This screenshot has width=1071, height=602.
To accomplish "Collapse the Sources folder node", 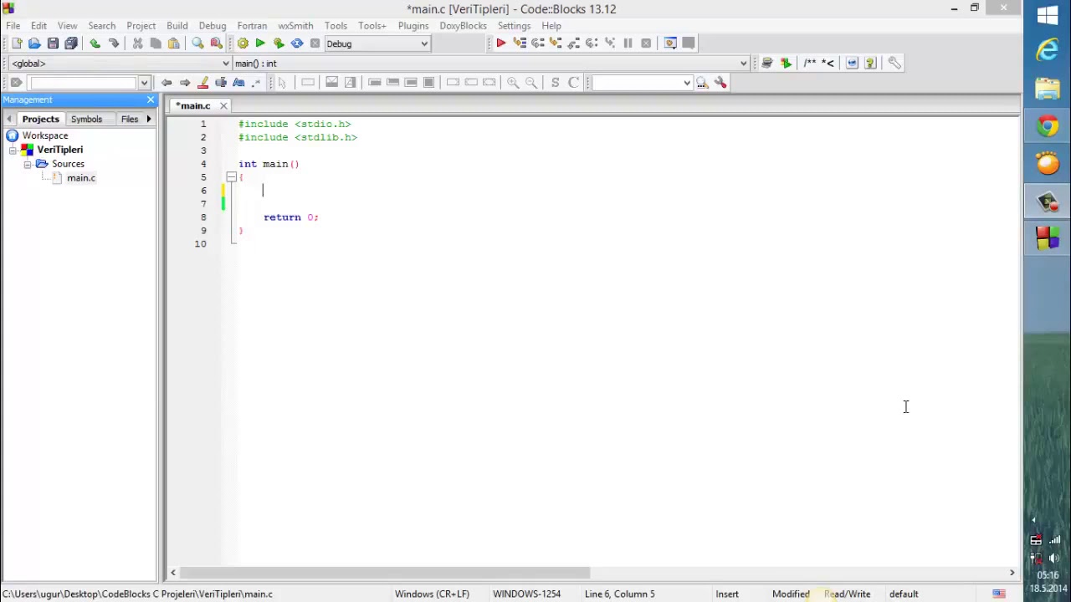I will pos(28,164).
